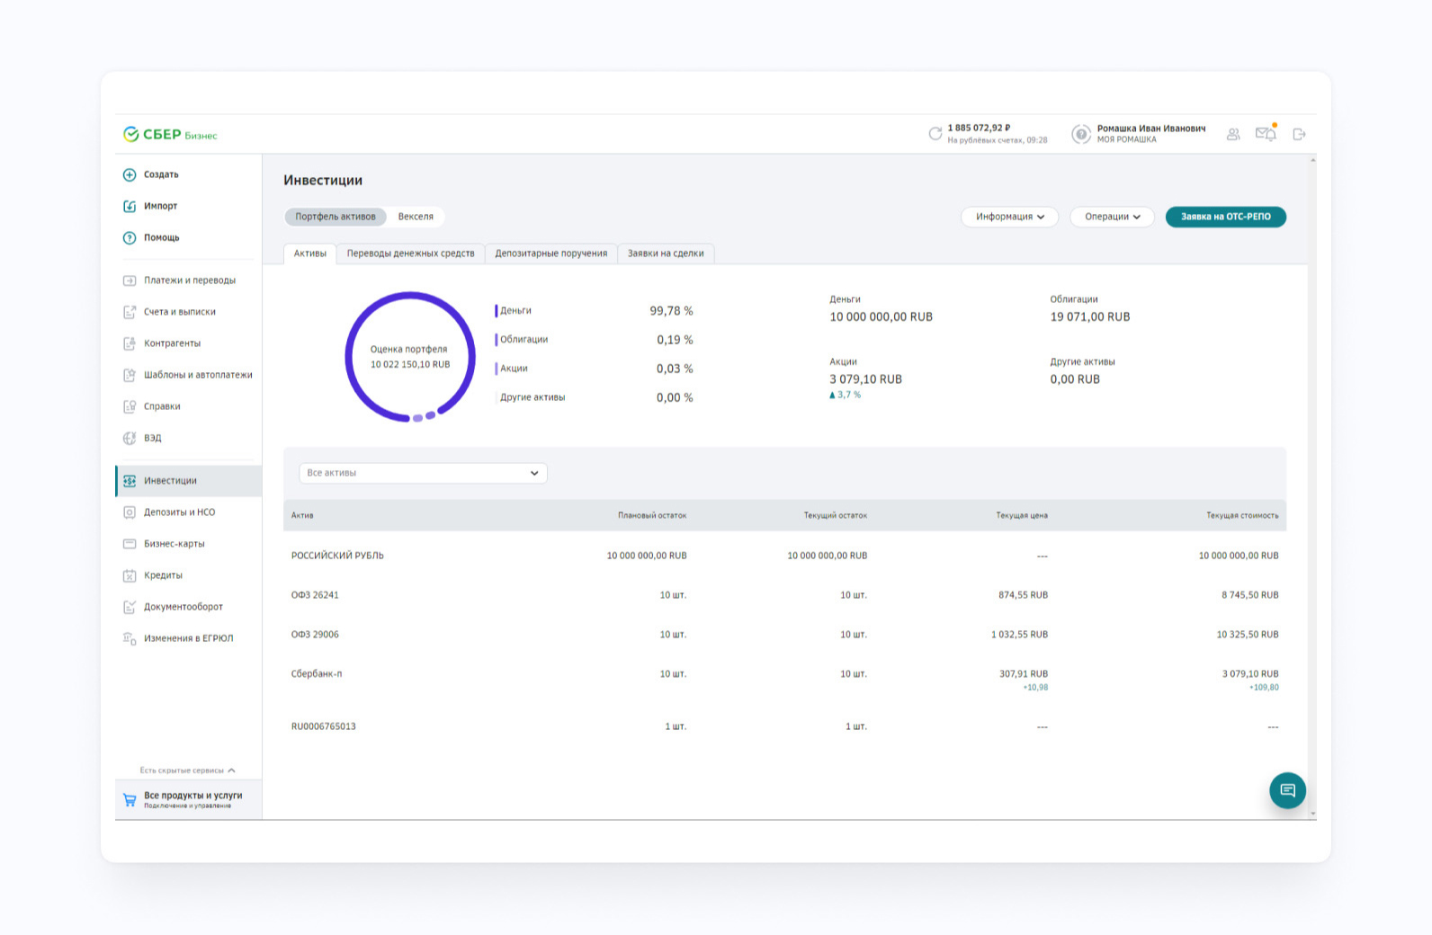Expand the Информация dropdown
Screen dimensions: 1432x935
[x=1009, y=217]
